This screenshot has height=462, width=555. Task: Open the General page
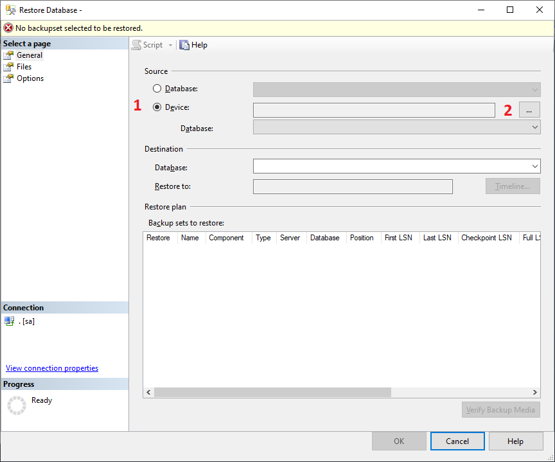pyautogui.click(x=30, y=55)
